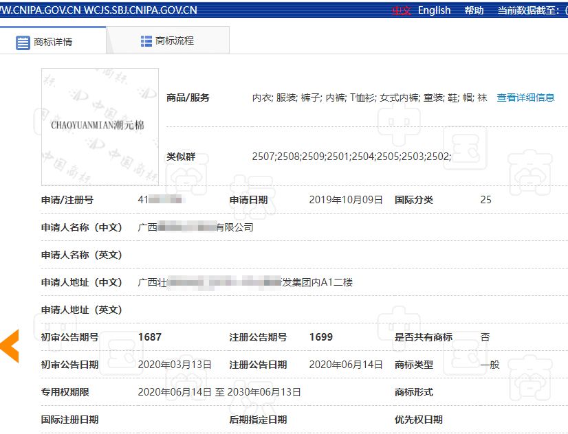This screenshot has width=568, height=434.
Task: Switch interface language to English
Action: click(434, 10)
